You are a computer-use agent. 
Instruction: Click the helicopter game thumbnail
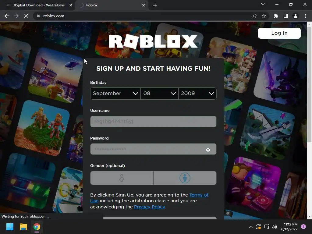[x=56, y=76]
